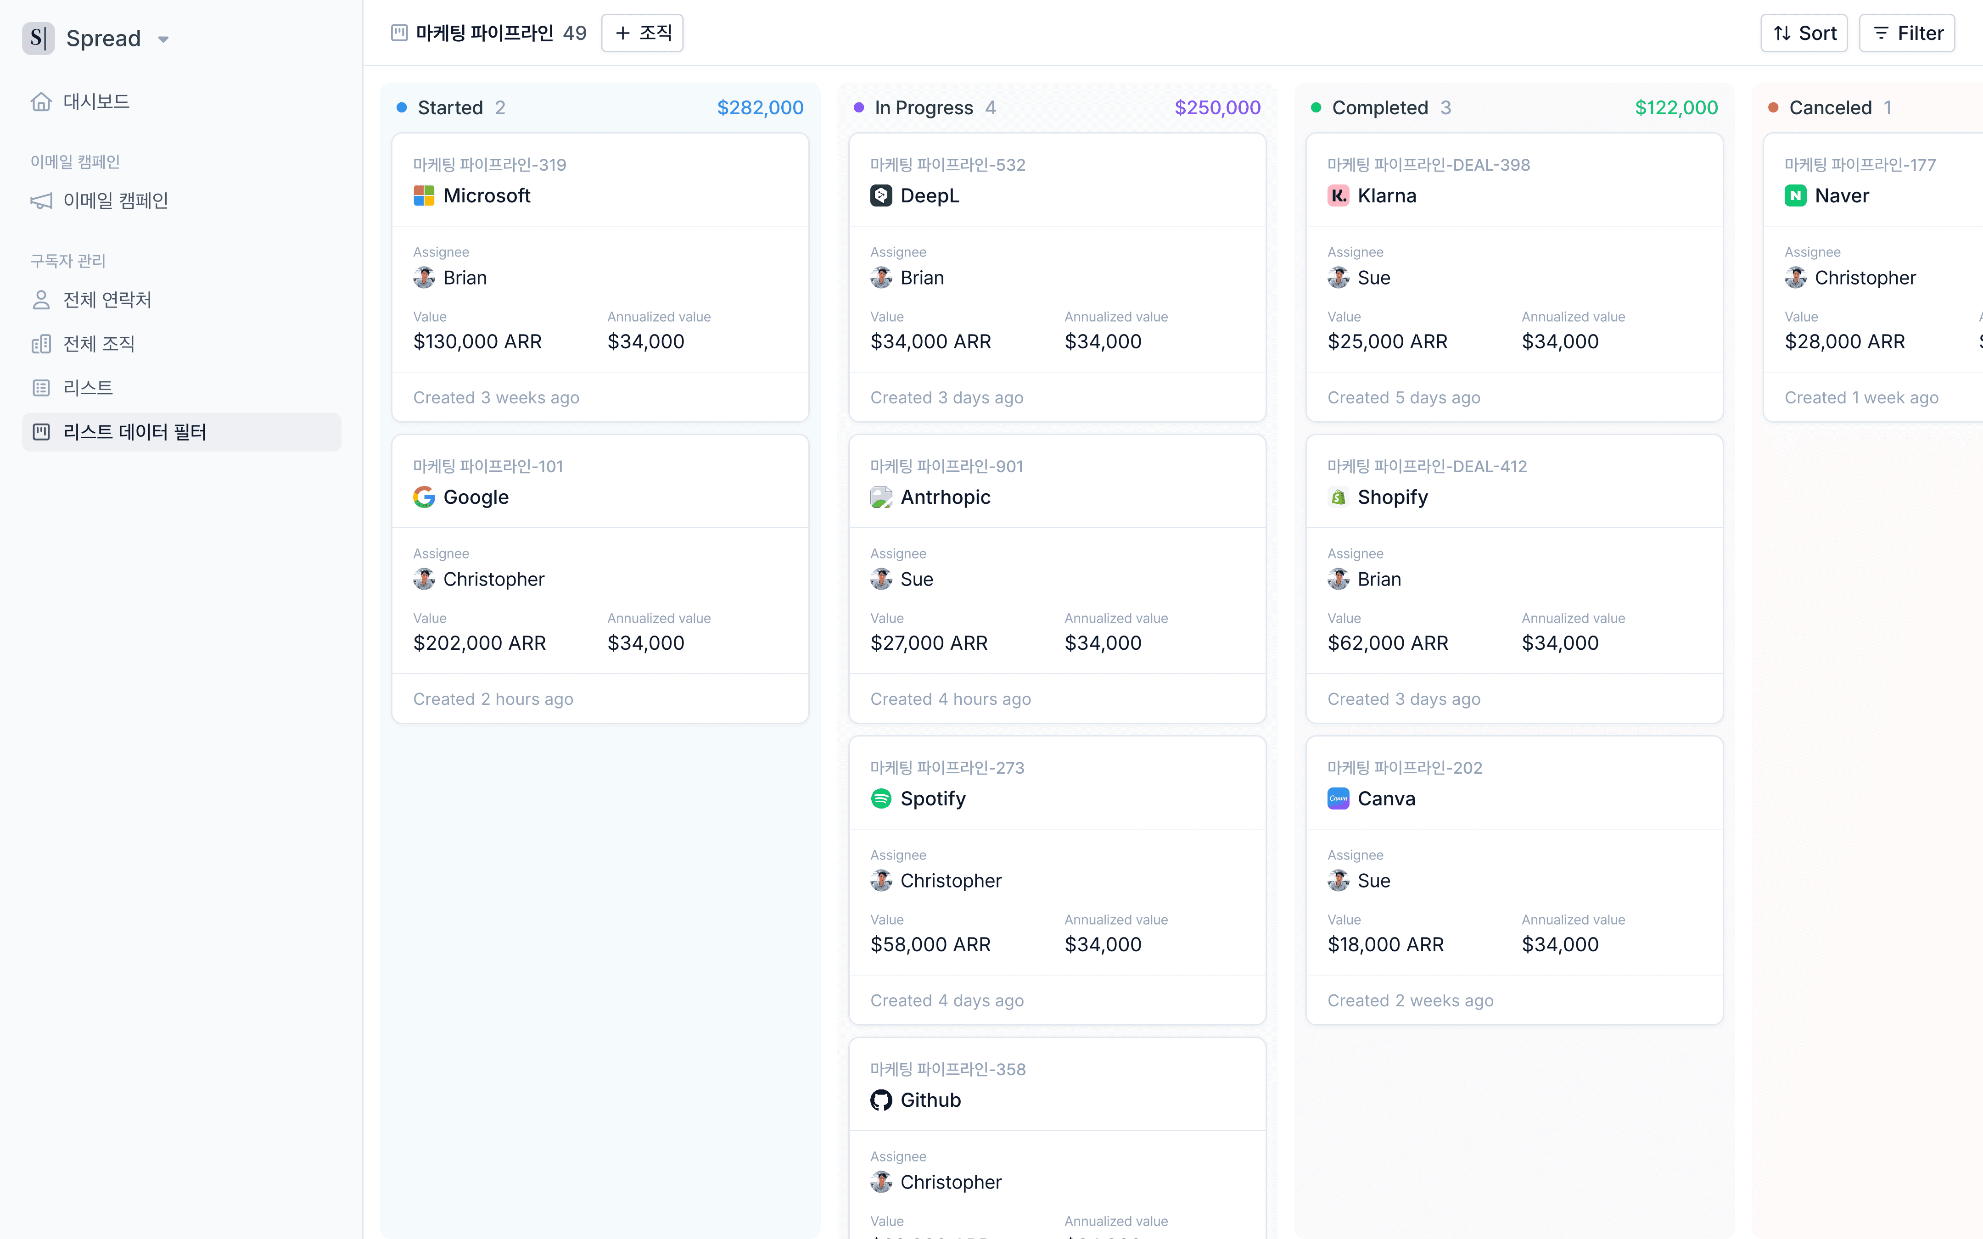This screenshot has height=1239, width=1983.
Task: Click the Google logo icon
Action: click(424, 497)
